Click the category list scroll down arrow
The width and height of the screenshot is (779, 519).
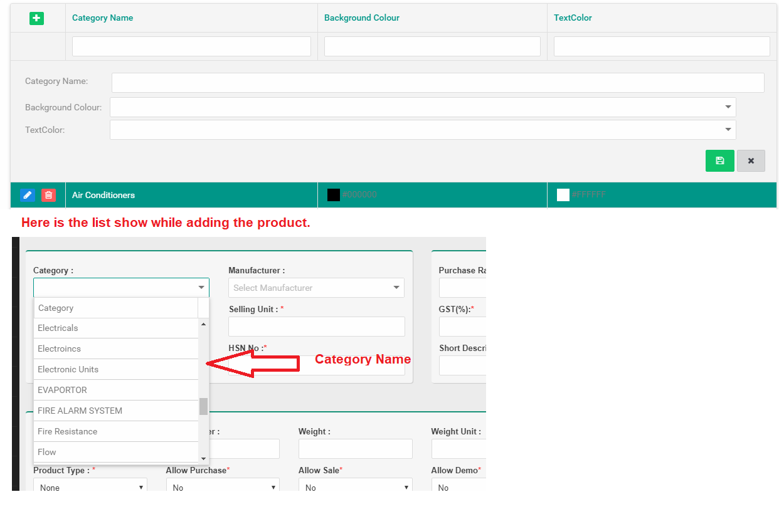[203, 459]
